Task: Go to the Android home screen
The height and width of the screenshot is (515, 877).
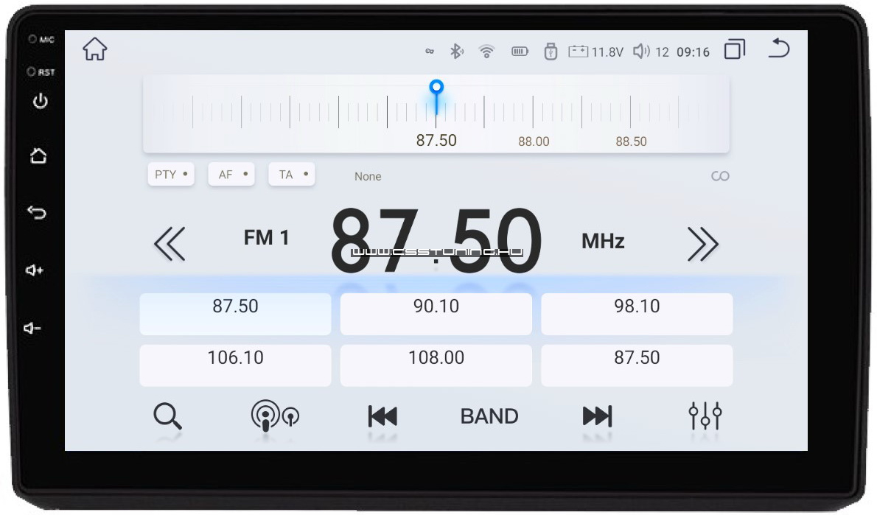Action: coord(95,49)
